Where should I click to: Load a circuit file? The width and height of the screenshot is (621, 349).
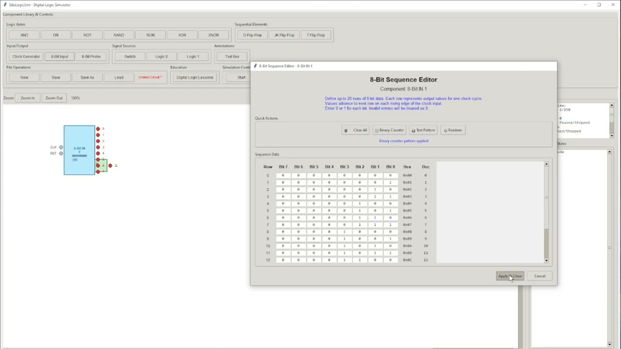[x=119, y=77]
